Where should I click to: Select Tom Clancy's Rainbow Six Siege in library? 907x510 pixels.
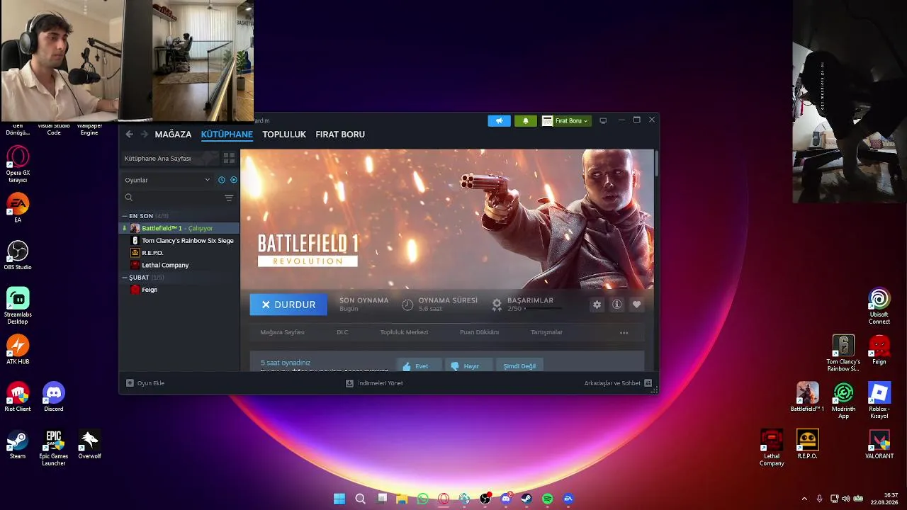(x=179, y=241)
